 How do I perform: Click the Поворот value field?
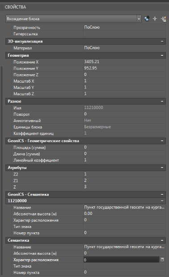tap(124, 114)
